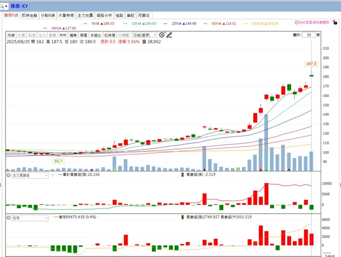Switch to the 籌碼K線 tab

click(x=11, y=15)
